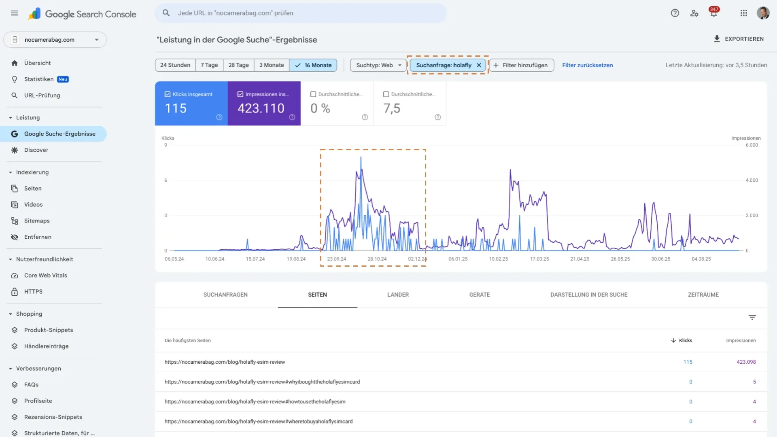
Task: Select the 28 Tage date range
Action: coord(238,65)
